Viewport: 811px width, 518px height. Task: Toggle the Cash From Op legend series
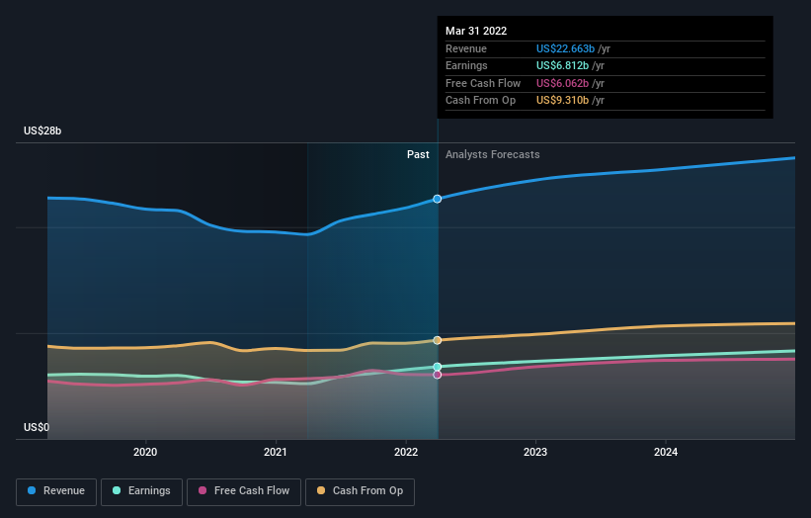[360, 491]
